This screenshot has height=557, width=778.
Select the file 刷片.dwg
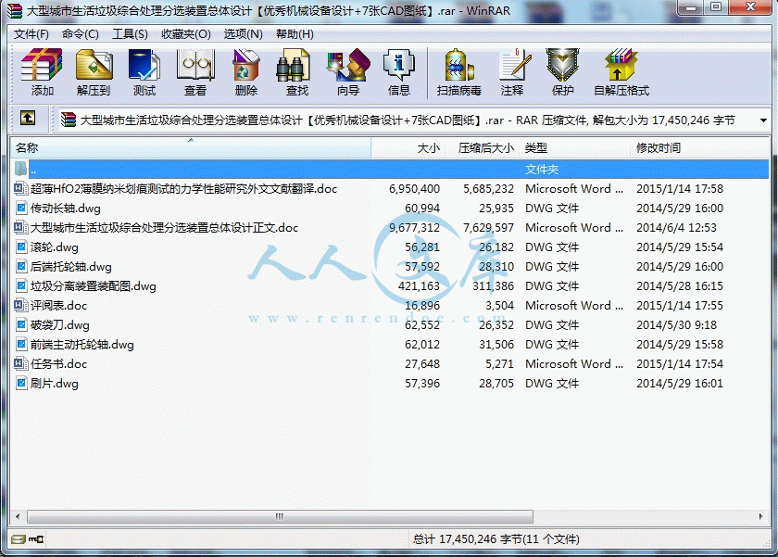(54, 384)
